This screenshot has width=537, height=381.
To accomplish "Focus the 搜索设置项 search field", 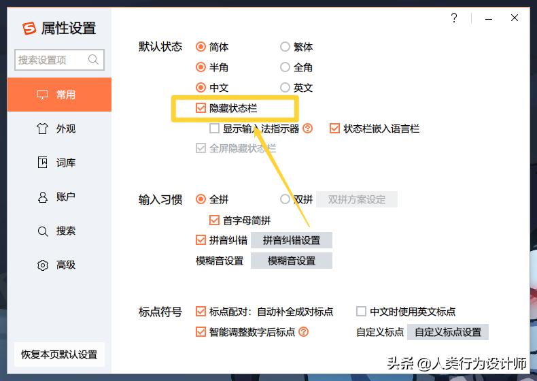I will point(59,60).
